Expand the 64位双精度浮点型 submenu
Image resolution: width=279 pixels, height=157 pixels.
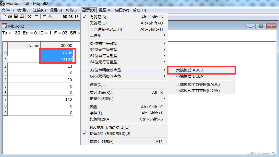pos(124,76)
